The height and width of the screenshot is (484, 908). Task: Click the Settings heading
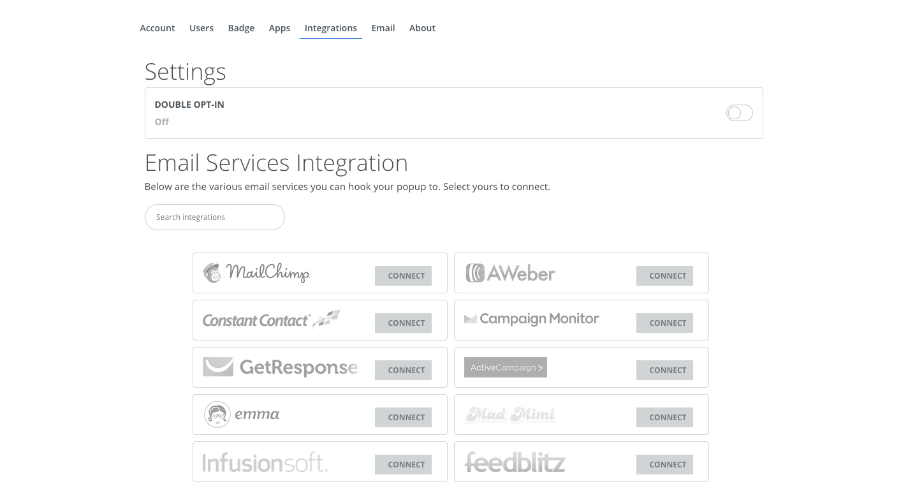pyautogui.click(x=186, y=71)
